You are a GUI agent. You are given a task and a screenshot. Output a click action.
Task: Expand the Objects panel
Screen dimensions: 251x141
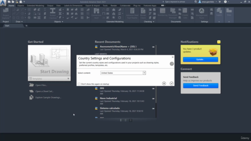(x=58, y=22)
